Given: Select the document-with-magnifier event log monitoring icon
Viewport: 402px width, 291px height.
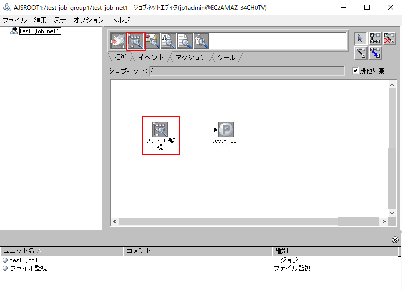Looking at the screenshot, I should (185, 41).
